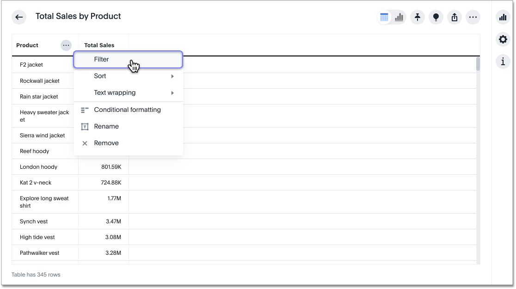Open SpotIQ insights with the lightbulb icon
The width and height of the screenshot is (516, 289).
[x=436, y=17]
